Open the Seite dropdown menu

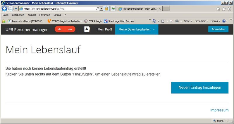pyautogui.click(x=188, y=21)
